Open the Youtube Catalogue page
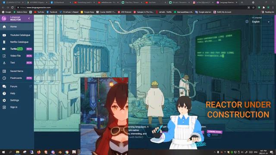This screenshot has width=276, height=155. (17, 35)
